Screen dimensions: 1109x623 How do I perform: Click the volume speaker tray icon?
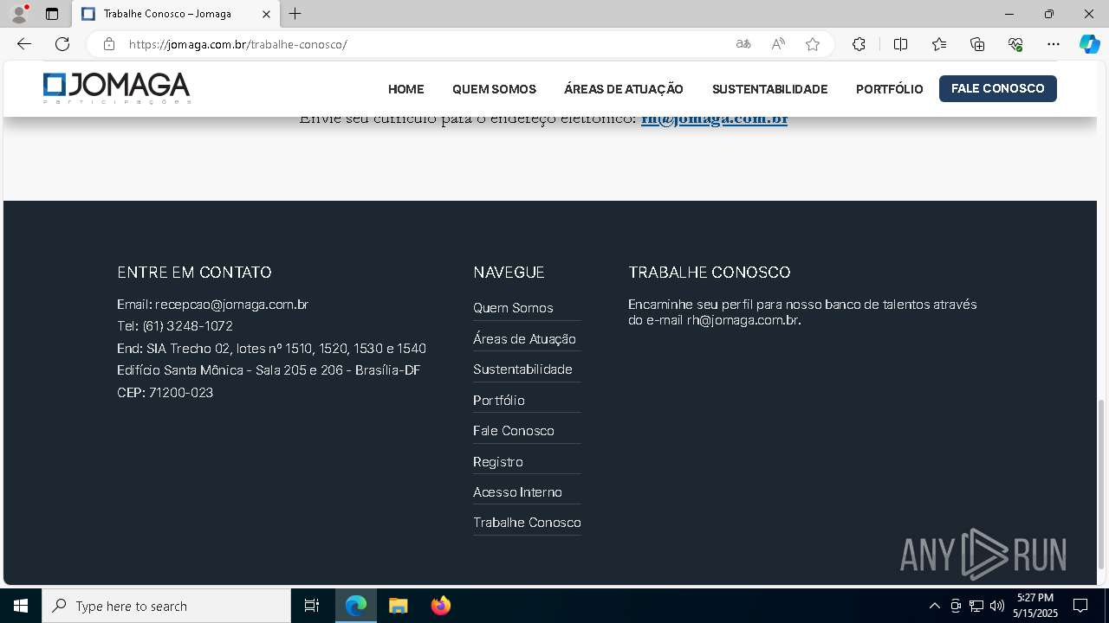pyautogui.click(x=997, y=606)
